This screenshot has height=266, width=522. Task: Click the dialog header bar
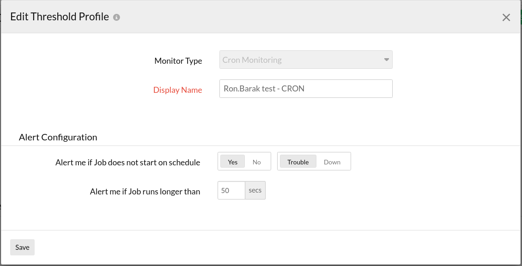(x=300, y=17)
